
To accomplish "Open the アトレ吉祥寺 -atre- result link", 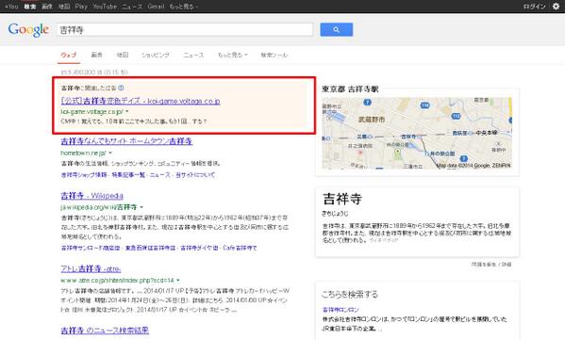I will [x=91, y=268].
